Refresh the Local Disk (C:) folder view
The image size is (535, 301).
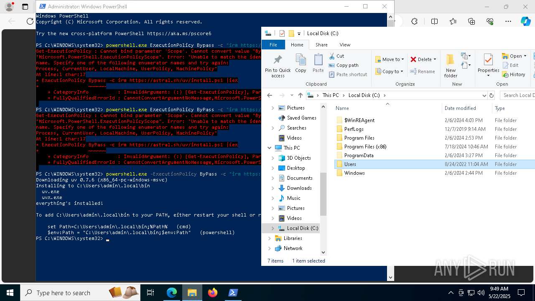pos(492,95)
